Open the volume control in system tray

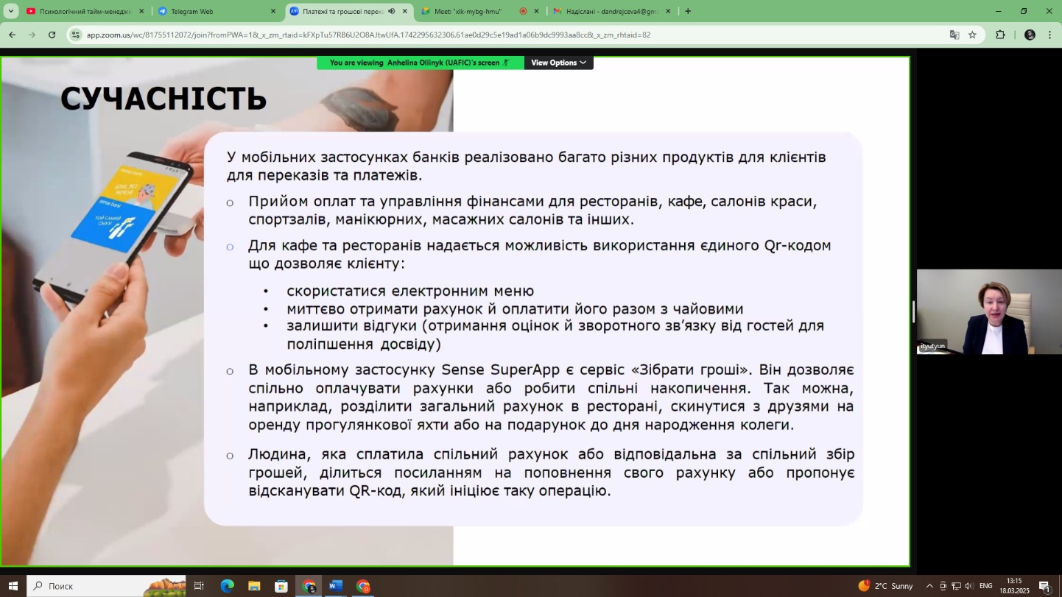[968, 586]
